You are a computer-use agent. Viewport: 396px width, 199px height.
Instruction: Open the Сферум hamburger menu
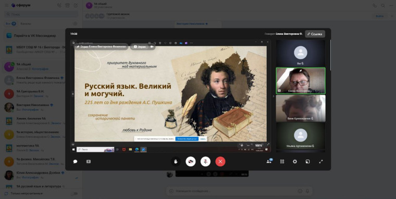pos(7,5)
